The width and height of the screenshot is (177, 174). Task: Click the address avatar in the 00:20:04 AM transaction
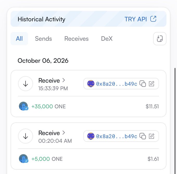(91, 136)
